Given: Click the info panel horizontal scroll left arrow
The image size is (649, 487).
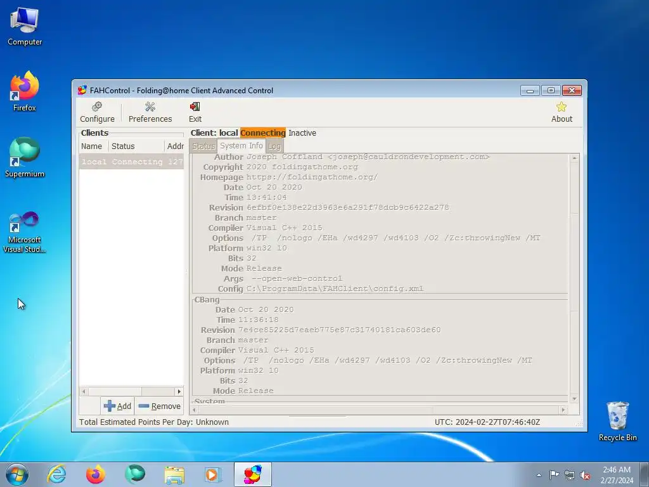Looking at the screenshot, I should coord(194,410).
